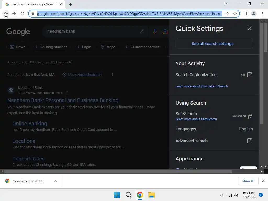Select the Routing number filter chip

tap(51, 47)
